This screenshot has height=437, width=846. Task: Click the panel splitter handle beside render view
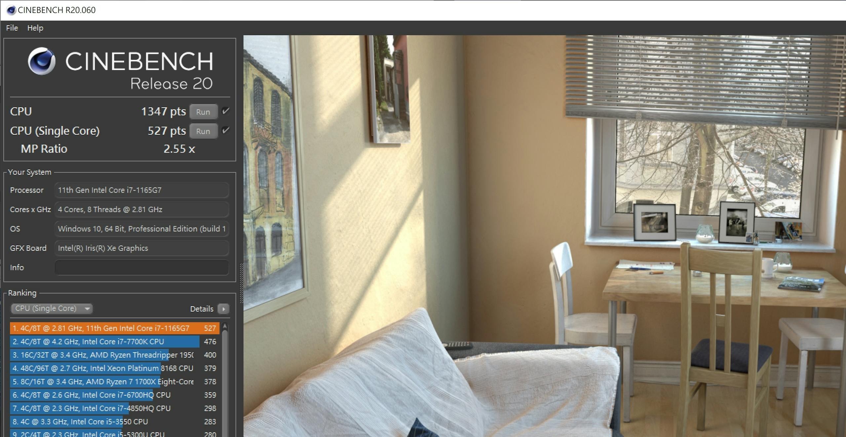241,283
